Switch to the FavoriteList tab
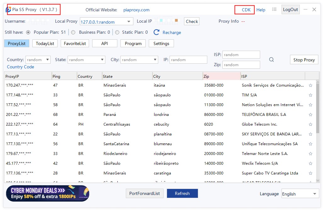Image resolution: width=324 pixels, height=211 pixels. 75,43
